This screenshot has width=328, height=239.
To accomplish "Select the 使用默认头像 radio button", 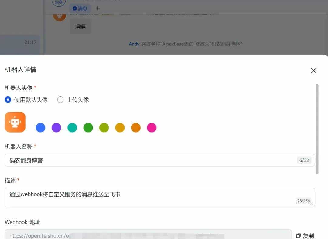I will click(8, 99).
